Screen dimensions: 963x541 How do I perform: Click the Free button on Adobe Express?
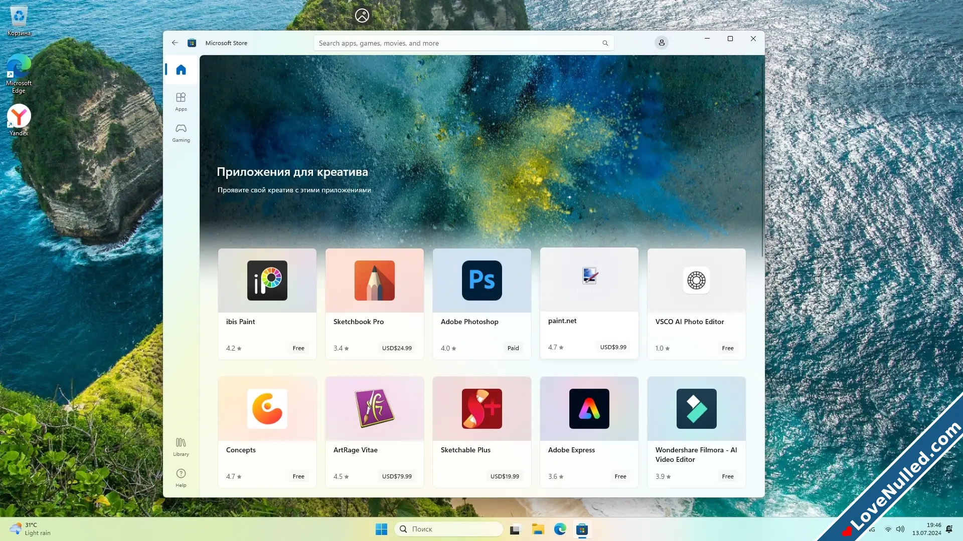click(x=620, y=476)
